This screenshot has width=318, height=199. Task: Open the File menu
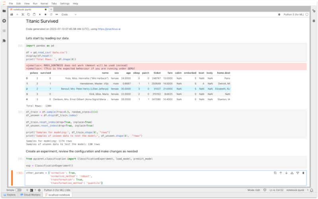pyautogui.click(x=11, y=4)
